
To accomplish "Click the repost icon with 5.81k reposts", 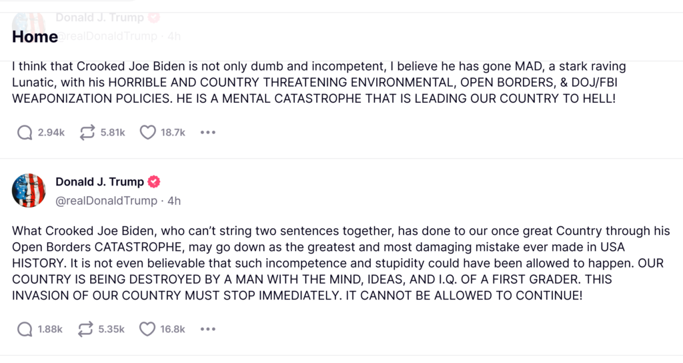I will [87, 133].
